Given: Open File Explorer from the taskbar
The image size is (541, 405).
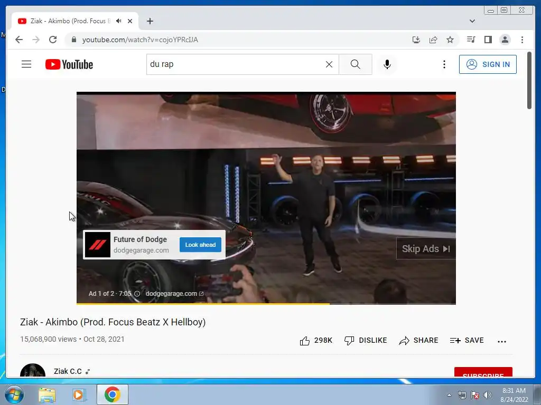Looking at the screenshot, I should pyautogui.click(x=47, y=394).
